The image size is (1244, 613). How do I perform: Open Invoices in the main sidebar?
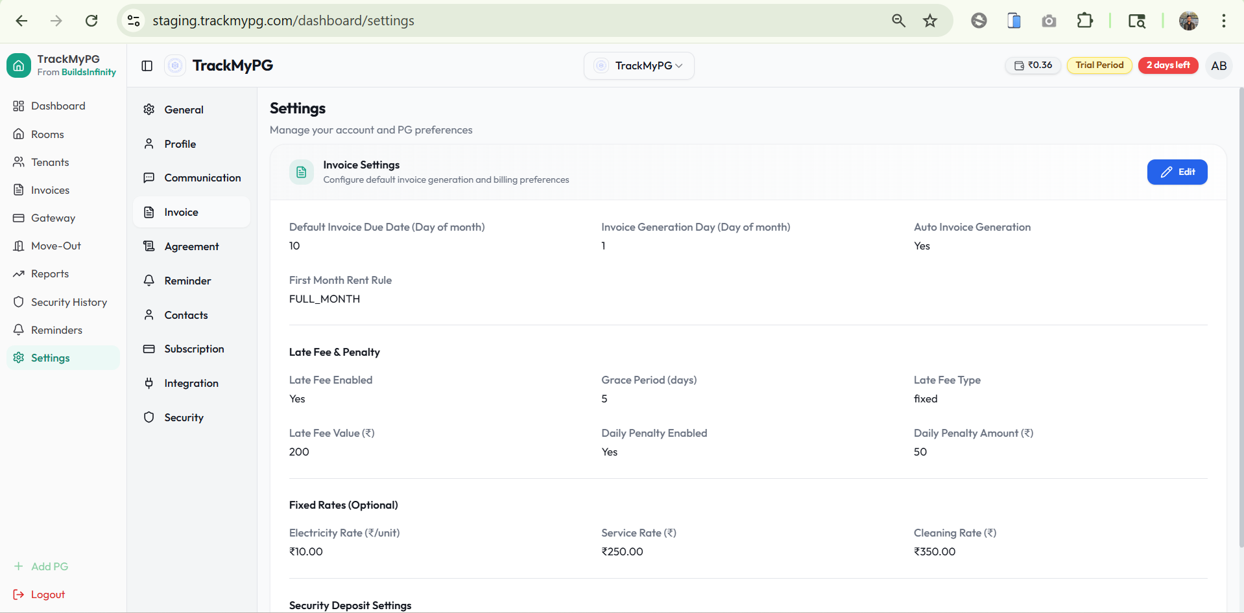click(x=63, y=190)
